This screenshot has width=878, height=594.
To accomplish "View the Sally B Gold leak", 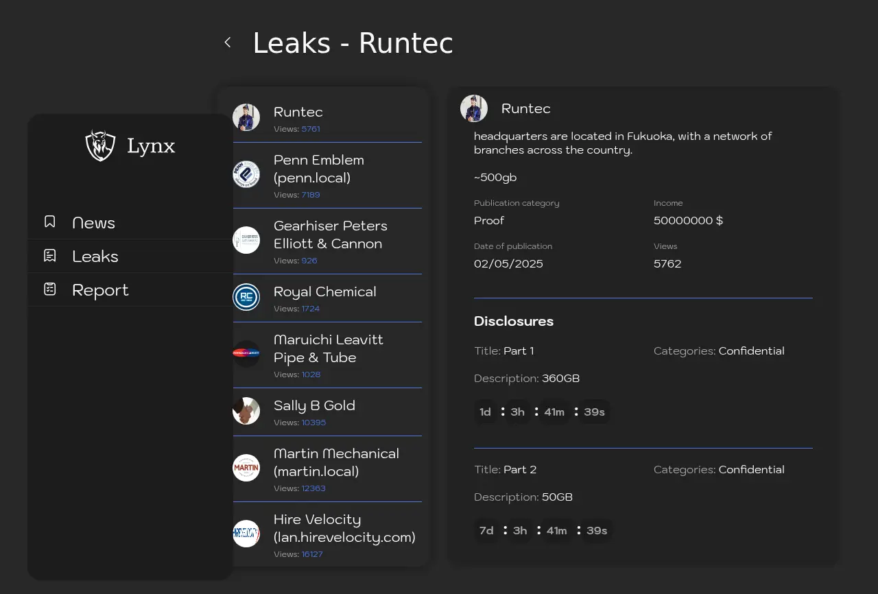I will (314, 406).
